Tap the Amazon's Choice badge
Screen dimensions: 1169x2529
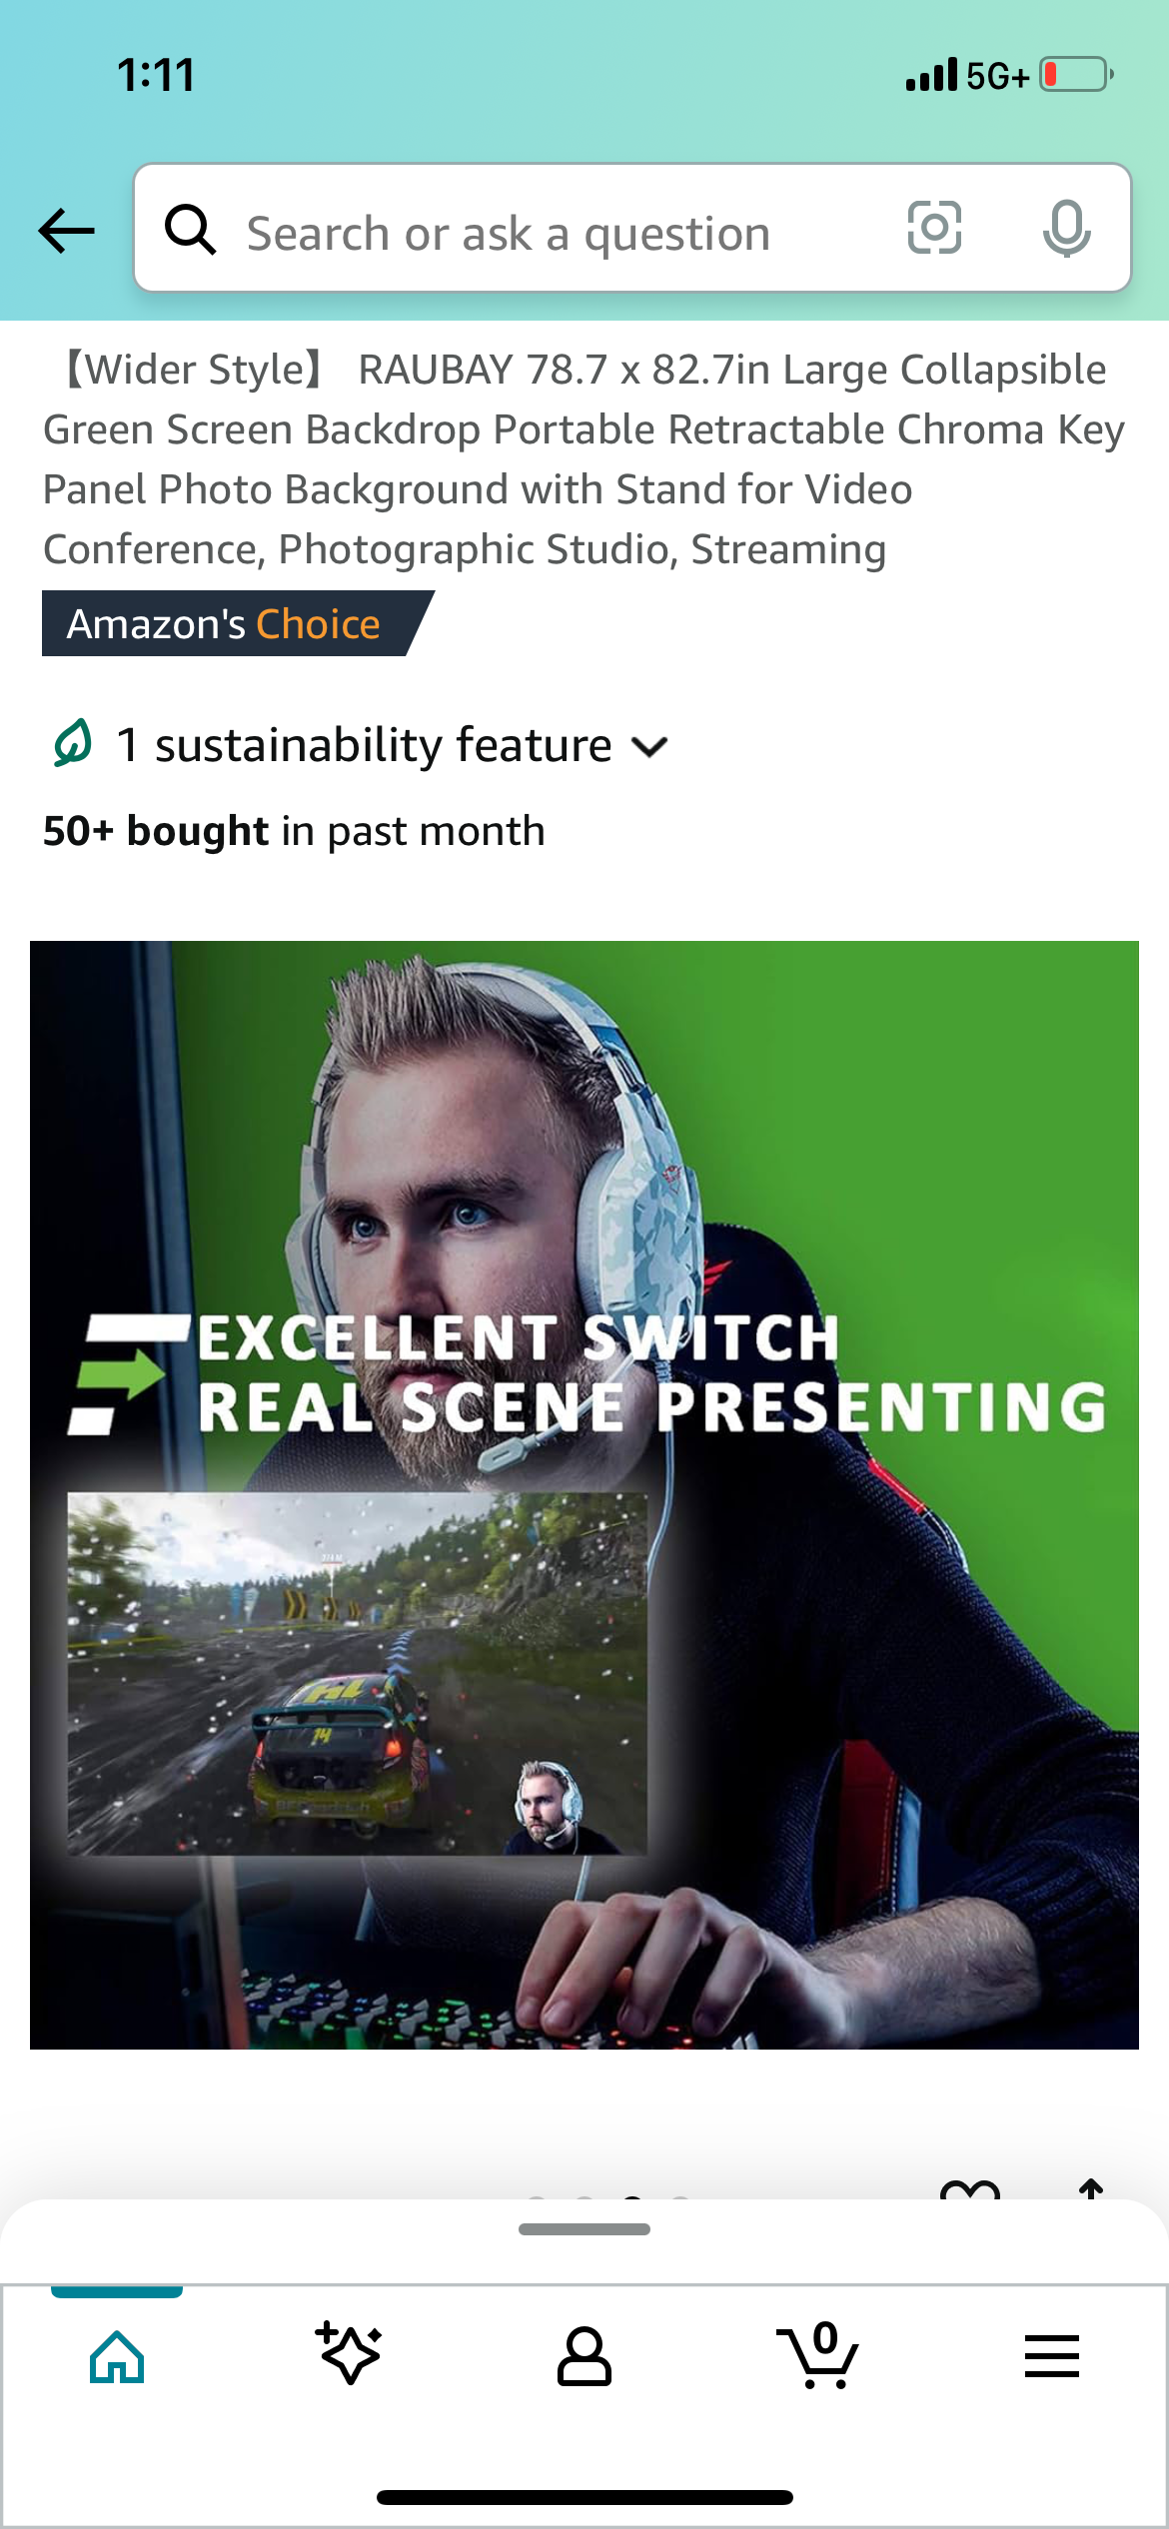coord(237,623)
